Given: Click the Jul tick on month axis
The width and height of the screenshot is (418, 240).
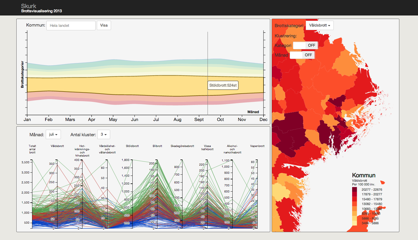Looking at the screenshot, I should [x=156, y=120].
